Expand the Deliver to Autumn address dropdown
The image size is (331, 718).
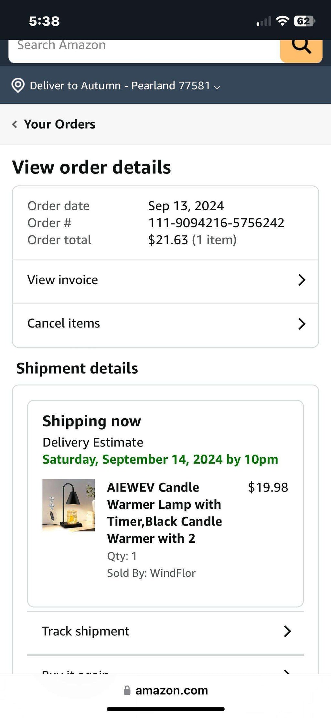(x=217, y=87)
